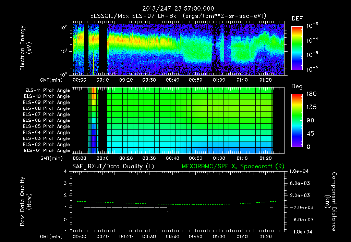Click the timestamp title 2013/247 23:57:00.000
The height and width of the screenshot is (242, 351).
(x=178, y=9)
